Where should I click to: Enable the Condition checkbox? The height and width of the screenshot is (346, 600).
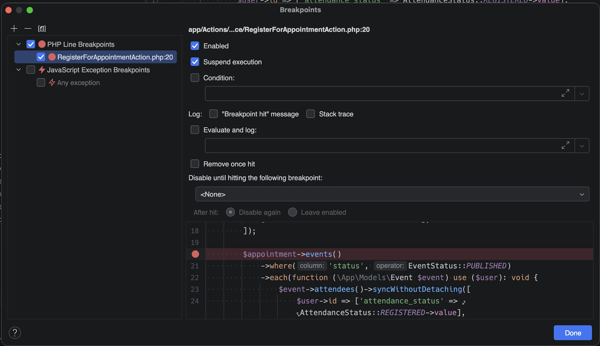[195, 78]
